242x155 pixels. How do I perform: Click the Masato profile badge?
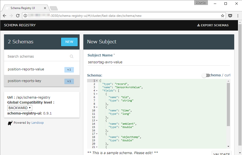[x=201, y=3]
